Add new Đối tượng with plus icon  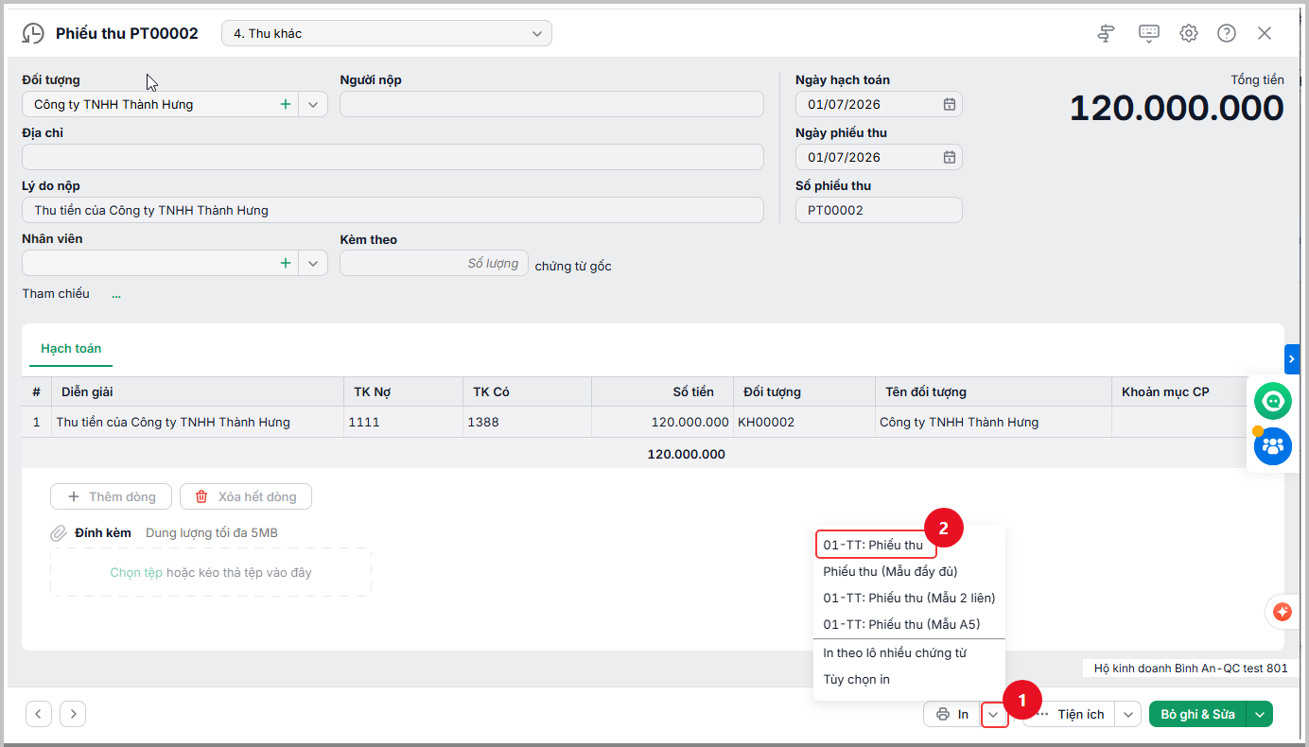tap(286, 104)
